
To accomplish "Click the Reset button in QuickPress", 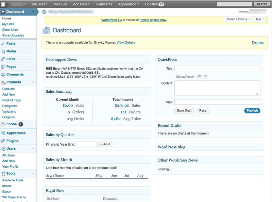I will click(x=203, y=111).
